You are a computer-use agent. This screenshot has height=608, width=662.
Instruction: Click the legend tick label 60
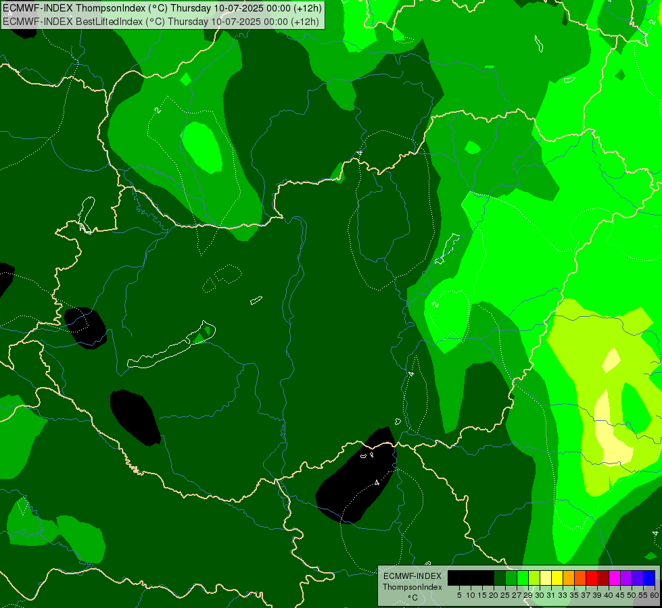click(654, 595)
